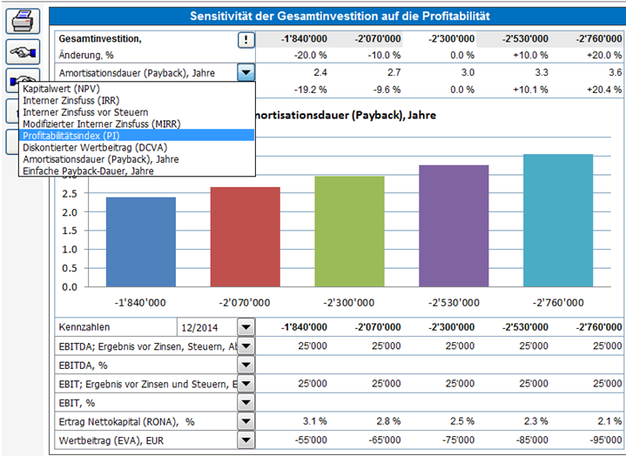This screenshot has height=456, width=626.
Task: Open dropdown for Ertrag Nettokapital (RONA) row
Action: 246,421
